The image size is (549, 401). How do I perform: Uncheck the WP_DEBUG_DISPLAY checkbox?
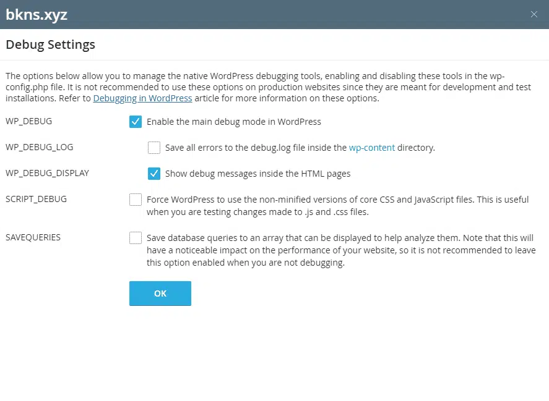tap(154, 174)
